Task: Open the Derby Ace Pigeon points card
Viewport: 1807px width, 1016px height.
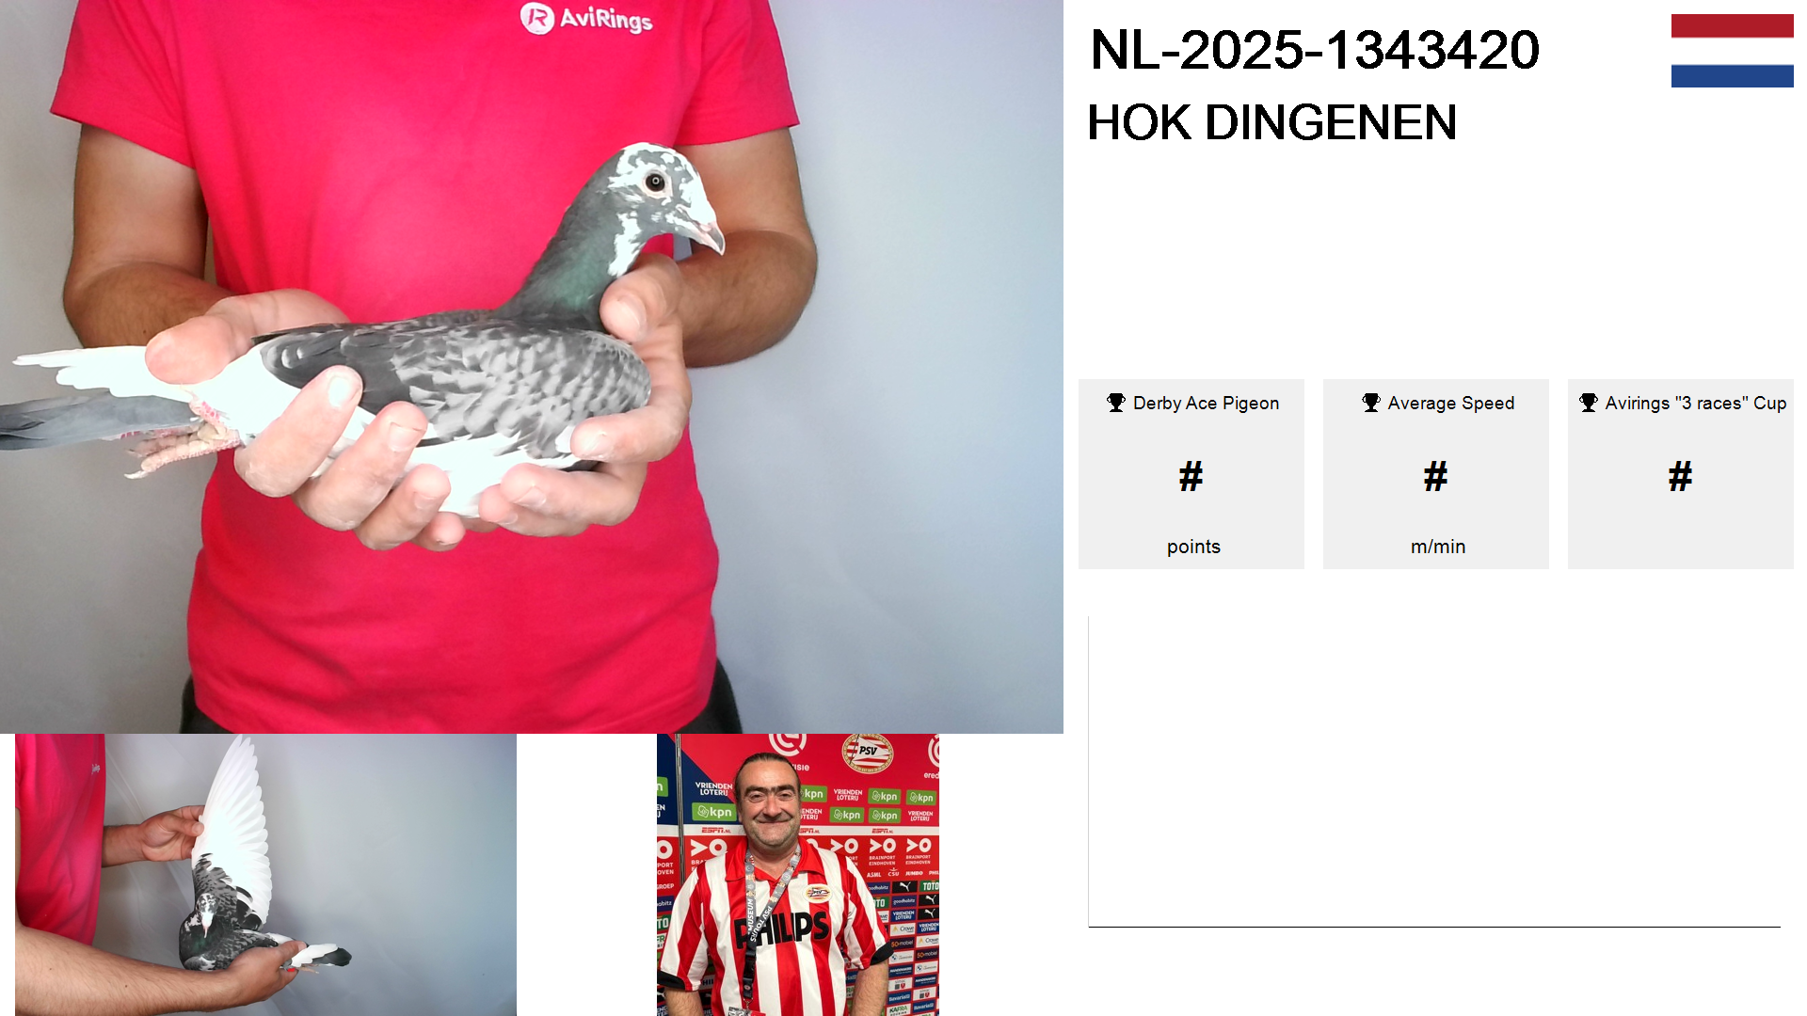Action: coord(1191,474)
